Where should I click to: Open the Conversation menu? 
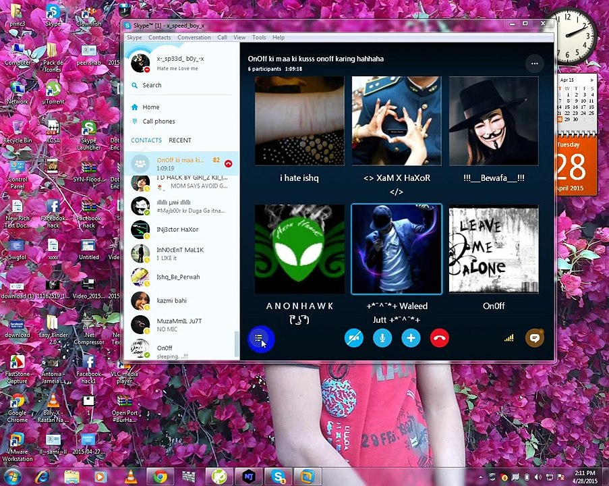pyautogui.click(x=194, y=37)
